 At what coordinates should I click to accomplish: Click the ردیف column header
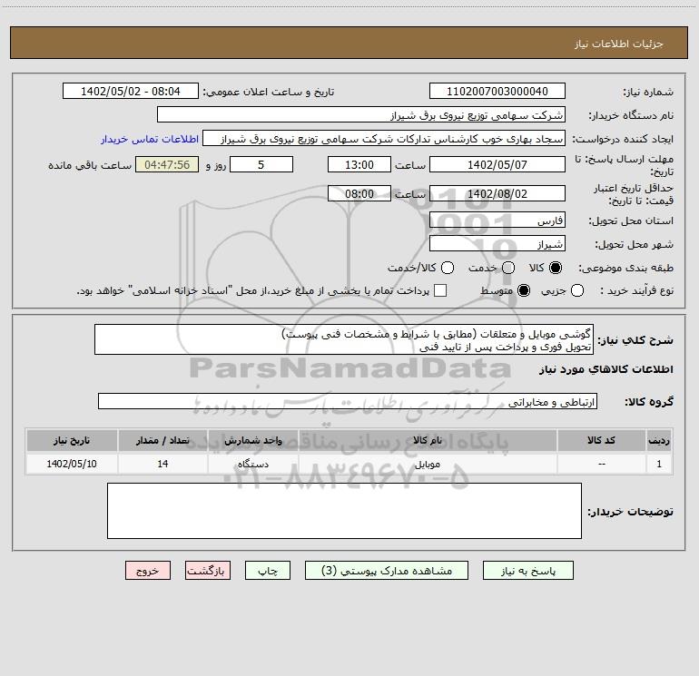coord(659,440)
